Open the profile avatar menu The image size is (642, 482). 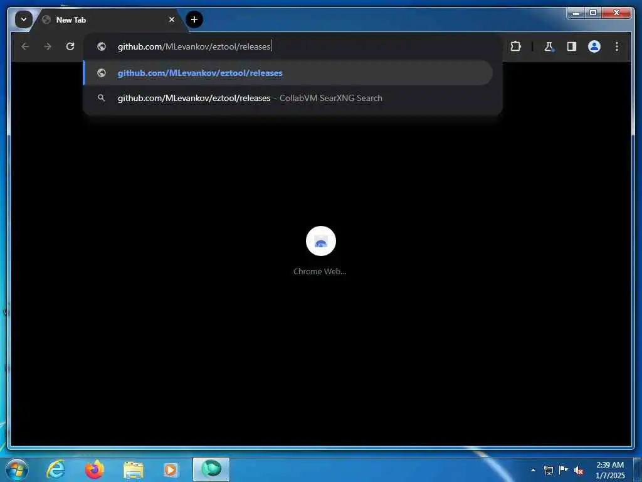click(594, 46)
